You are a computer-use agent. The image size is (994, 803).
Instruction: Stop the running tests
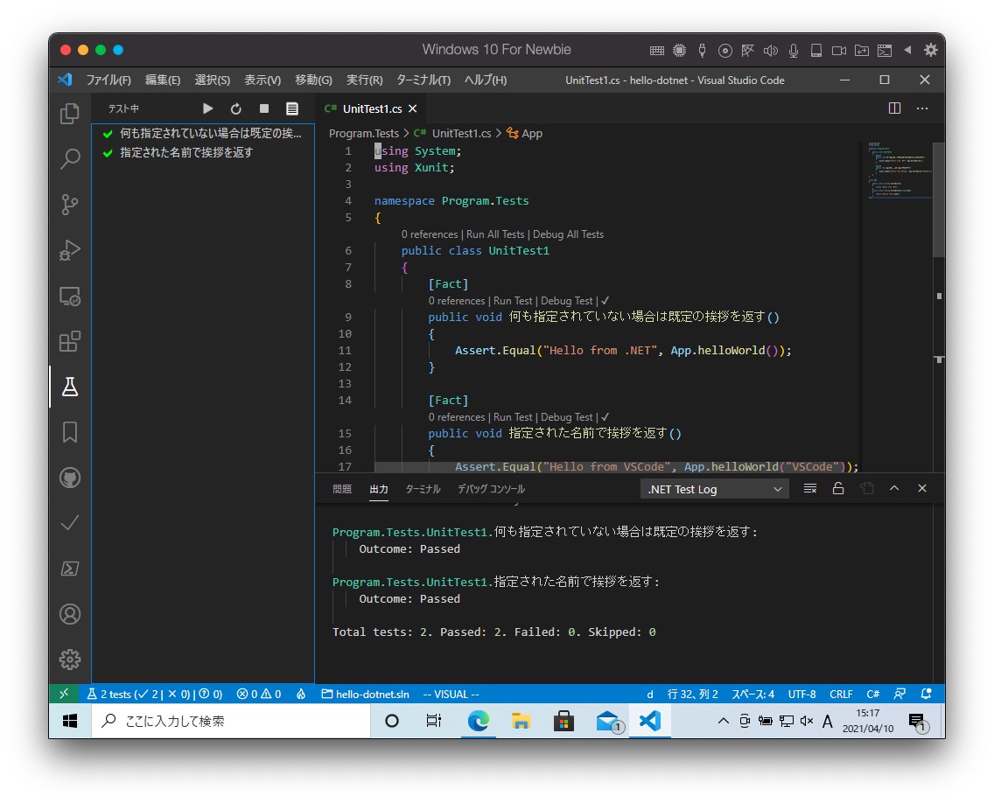[x=264, y=108]
